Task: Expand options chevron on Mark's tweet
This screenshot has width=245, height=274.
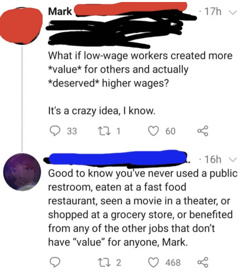Action: tap(233, 12)
